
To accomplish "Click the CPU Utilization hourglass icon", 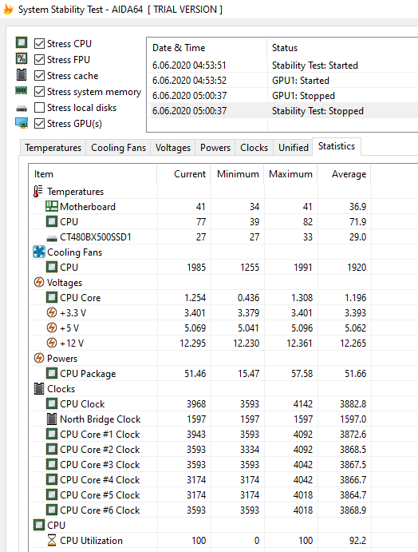I will (x=52, y=540).
